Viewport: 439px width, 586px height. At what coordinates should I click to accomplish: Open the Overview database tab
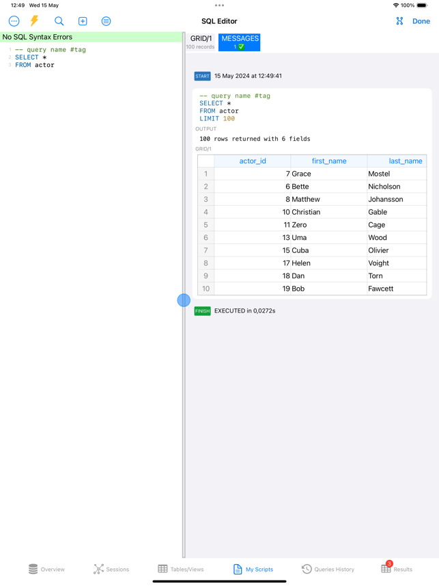pyautogui.click(x=46, y=569)
